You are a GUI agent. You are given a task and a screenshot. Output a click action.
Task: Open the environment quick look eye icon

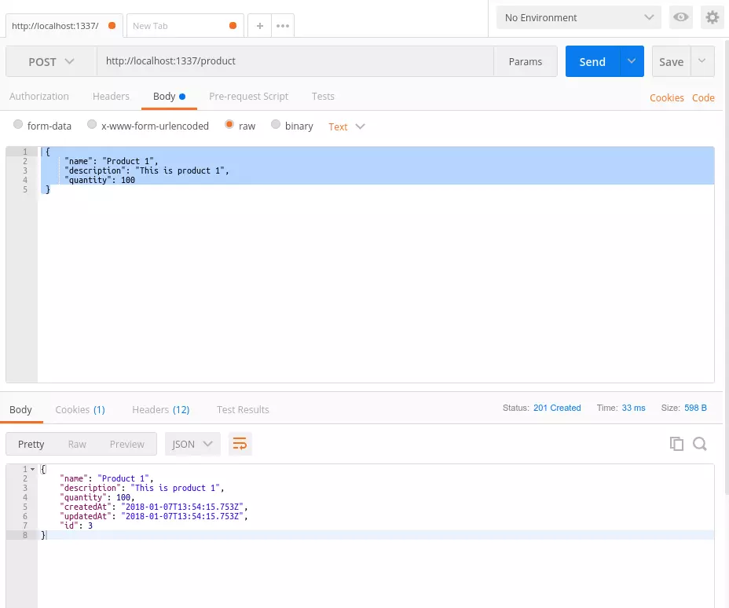(680, 16)
